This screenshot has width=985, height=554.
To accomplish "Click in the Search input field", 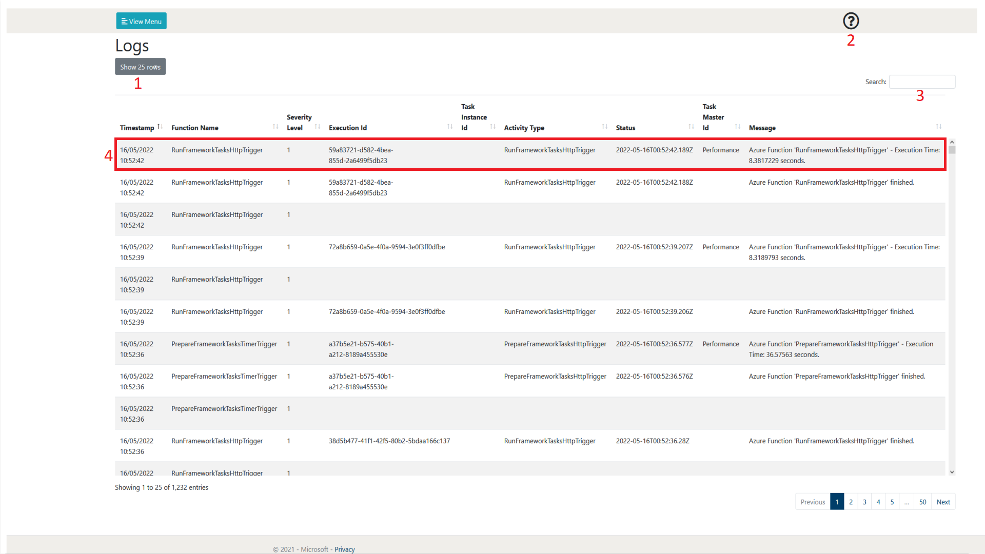I will click(x=922, y=82).
